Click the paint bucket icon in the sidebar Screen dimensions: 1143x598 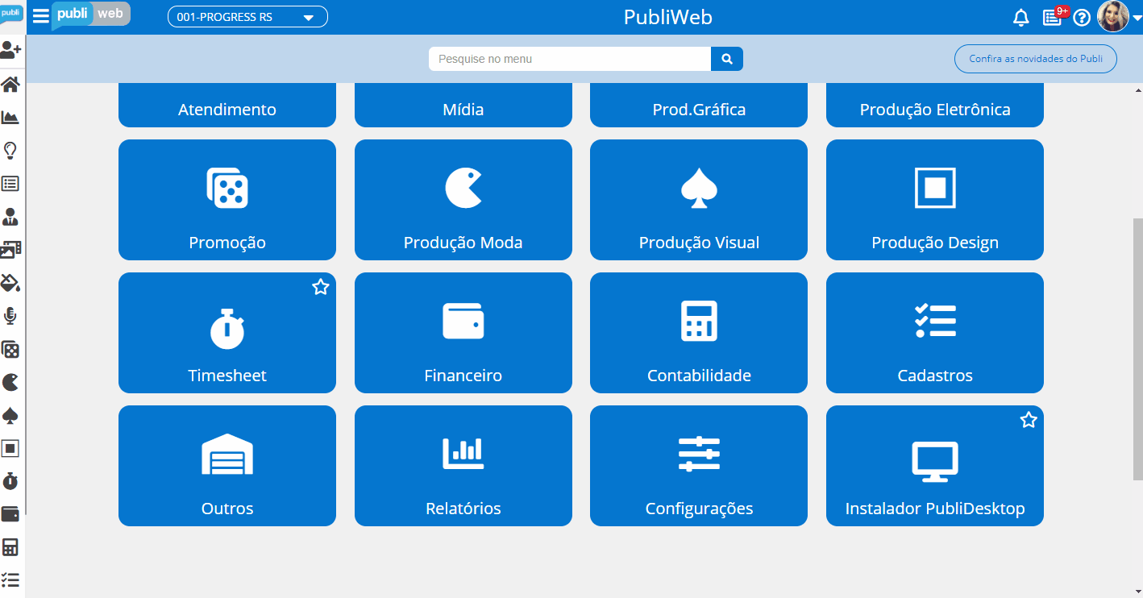(x=10, y=283)
